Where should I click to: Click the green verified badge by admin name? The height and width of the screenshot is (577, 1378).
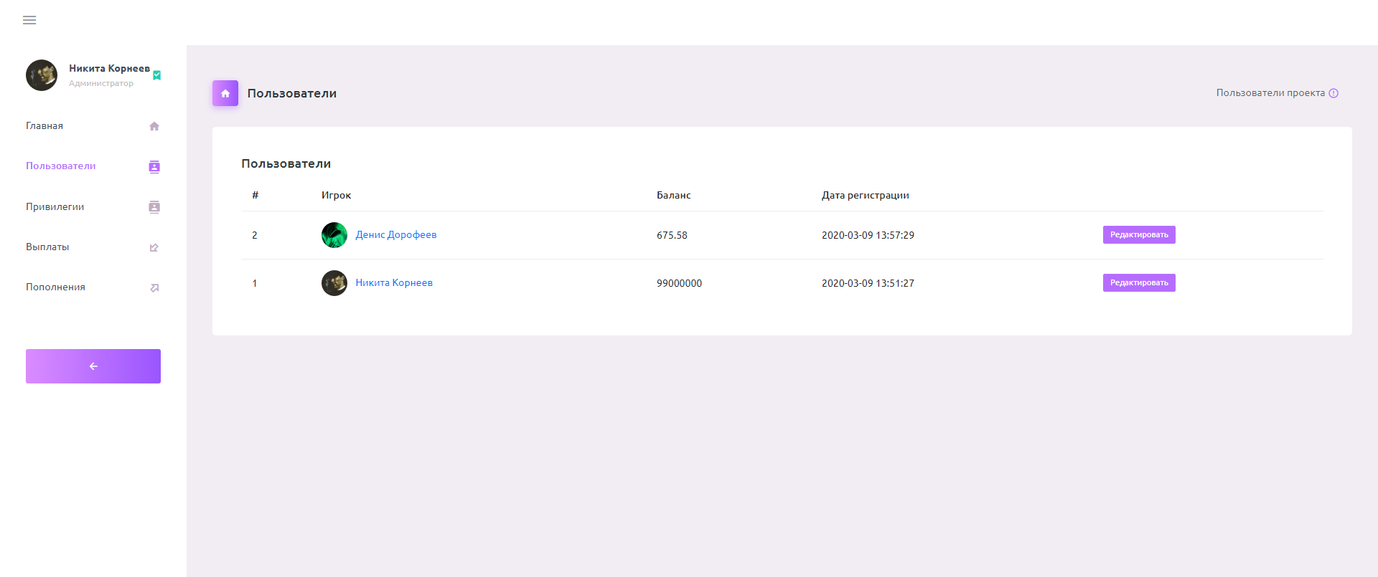157,75
